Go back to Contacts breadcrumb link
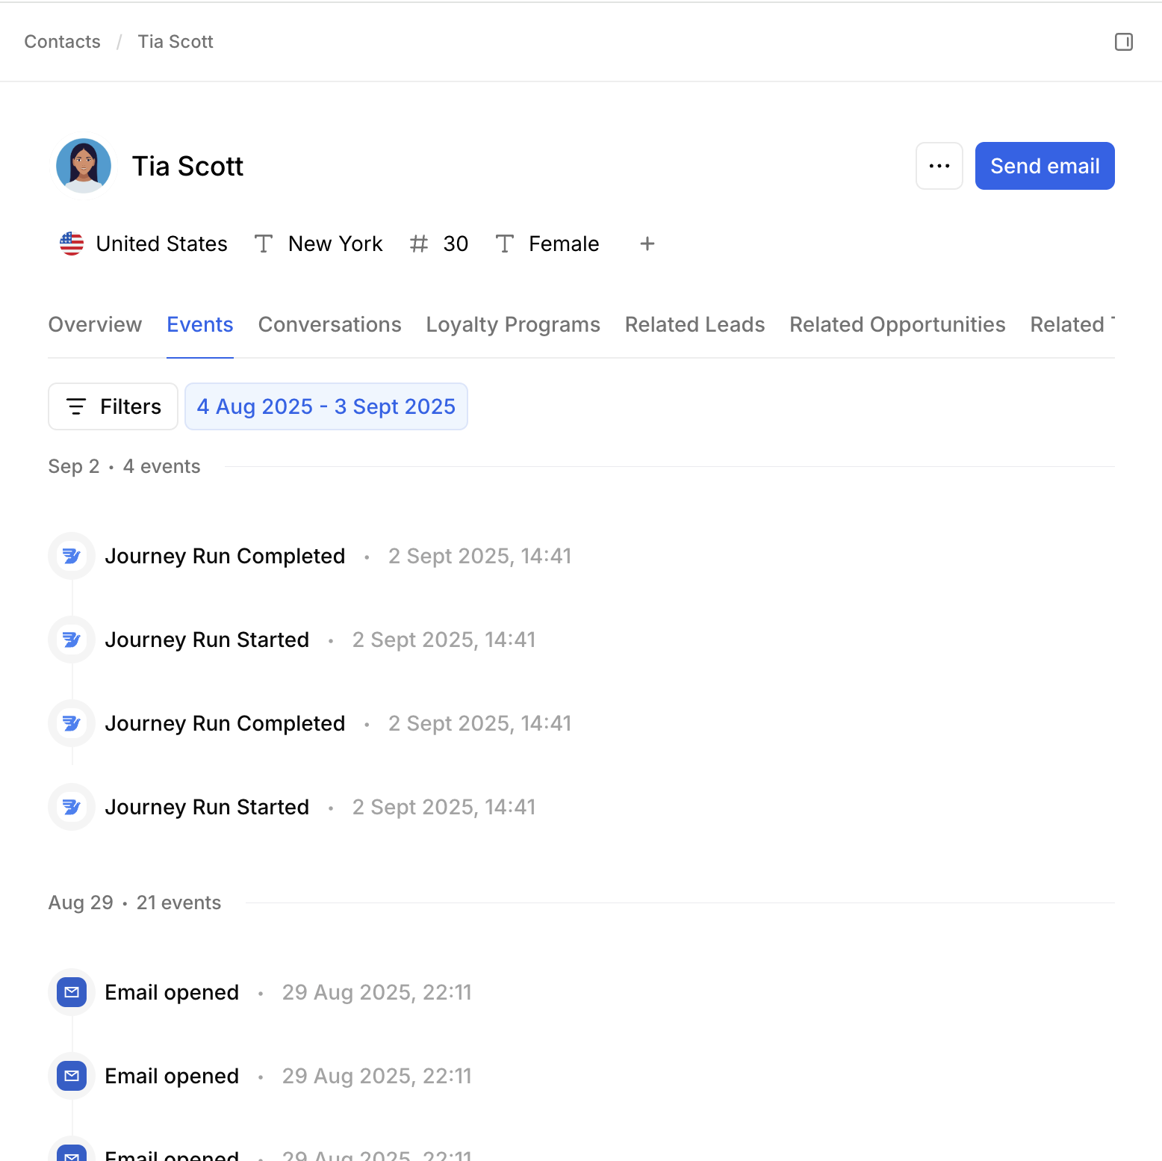 click(62, 42)
